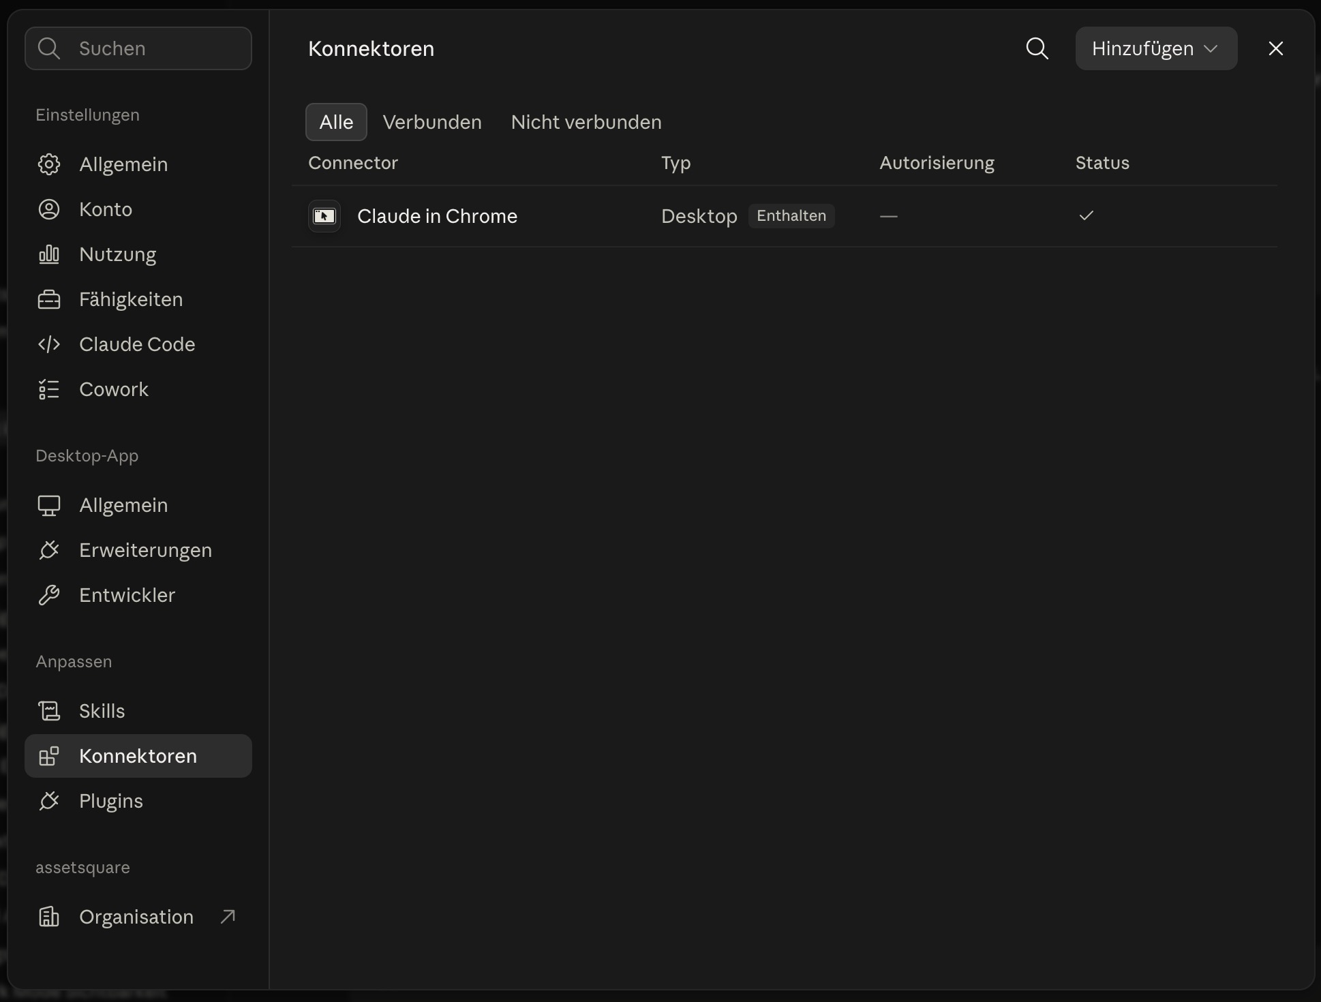Close the settings dialog
The image size is (1321, 1002).
1275,48
